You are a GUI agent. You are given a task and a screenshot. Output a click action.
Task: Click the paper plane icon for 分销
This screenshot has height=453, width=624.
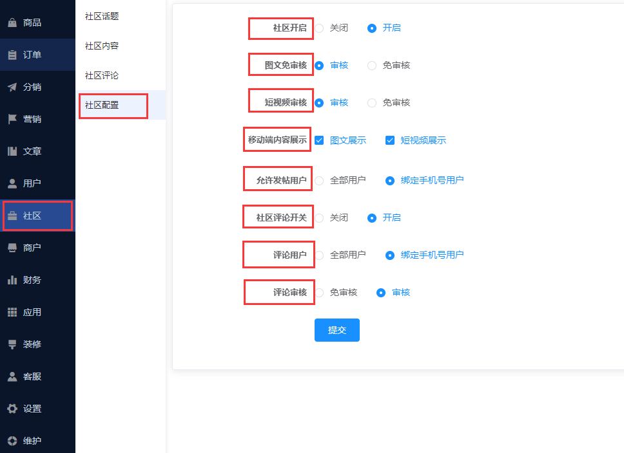click(x=12, y=87)
